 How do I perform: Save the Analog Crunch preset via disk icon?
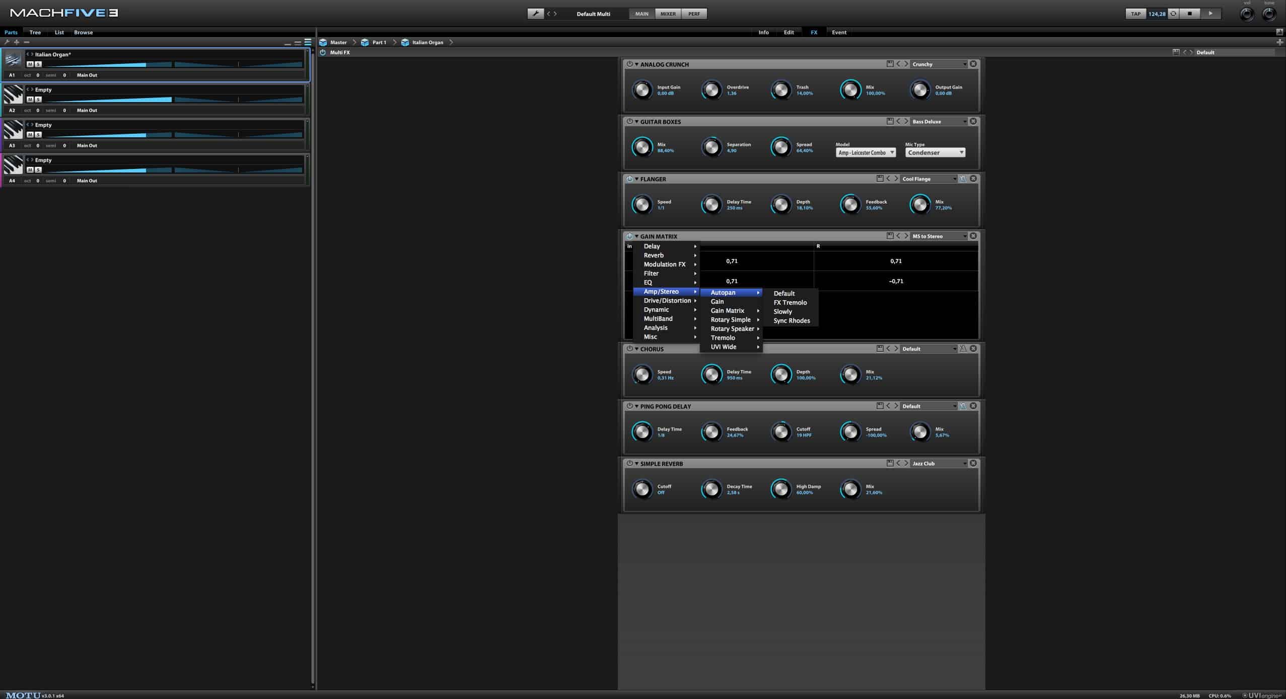890,64
